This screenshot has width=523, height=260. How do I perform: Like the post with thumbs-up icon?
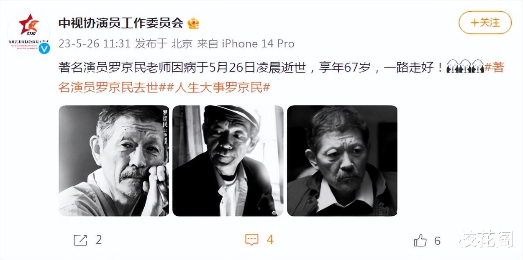point(420,240)
